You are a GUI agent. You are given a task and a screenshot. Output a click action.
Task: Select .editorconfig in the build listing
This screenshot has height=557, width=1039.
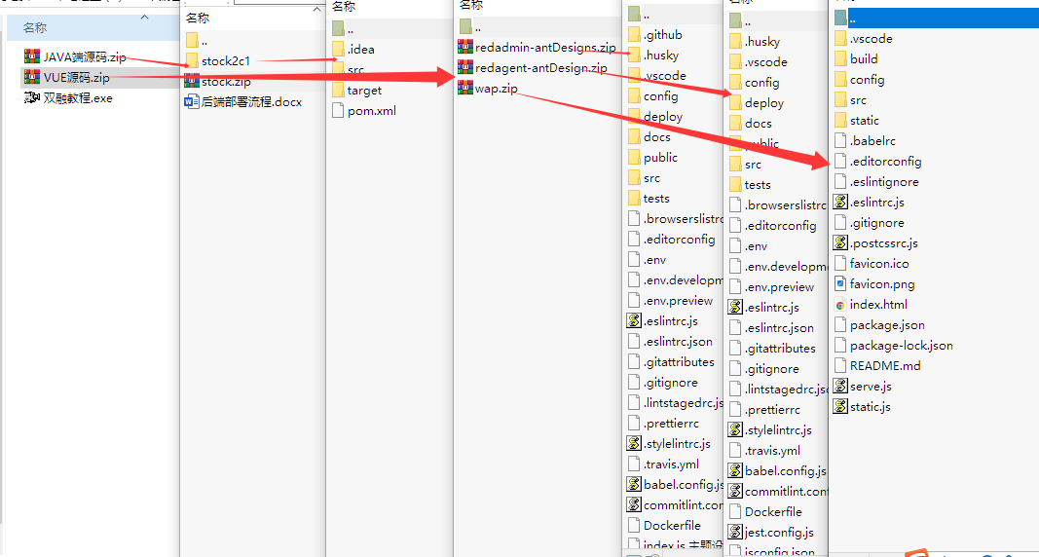click(x=878, y=162)
